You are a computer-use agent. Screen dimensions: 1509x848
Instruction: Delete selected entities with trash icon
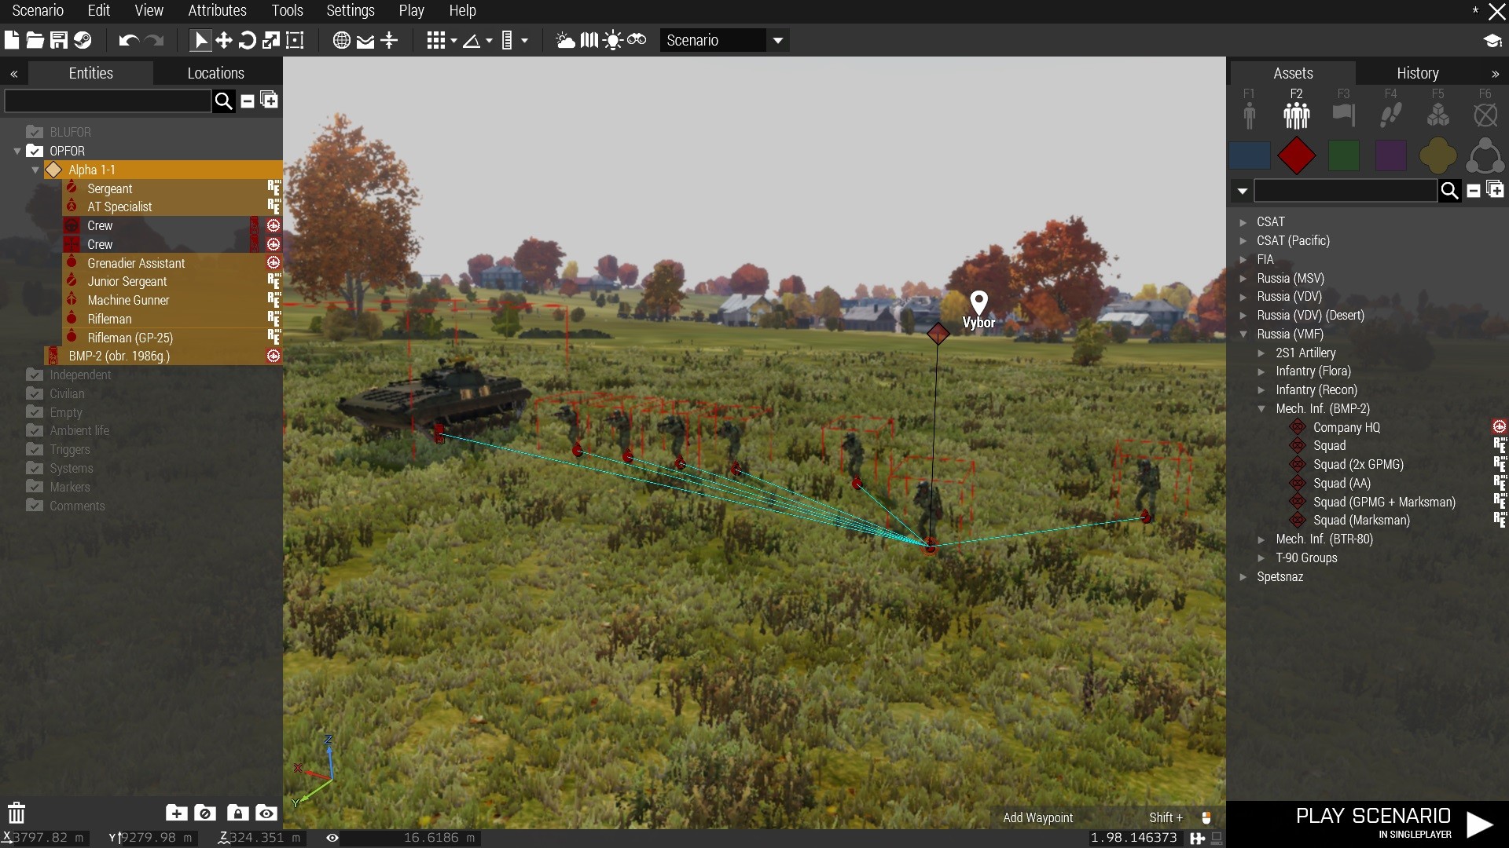click(17, 813)
